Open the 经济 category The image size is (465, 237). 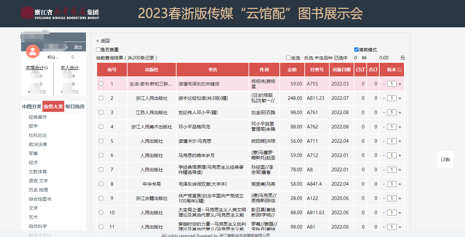(33, 163)
